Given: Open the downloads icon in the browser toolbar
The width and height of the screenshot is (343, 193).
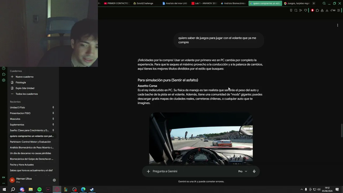Looking at the screenshot, I should pyautogui.click(x=327, y=10).
